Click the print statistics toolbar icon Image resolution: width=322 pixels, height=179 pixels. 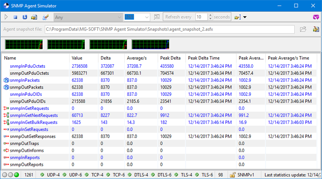coord(34,17)
